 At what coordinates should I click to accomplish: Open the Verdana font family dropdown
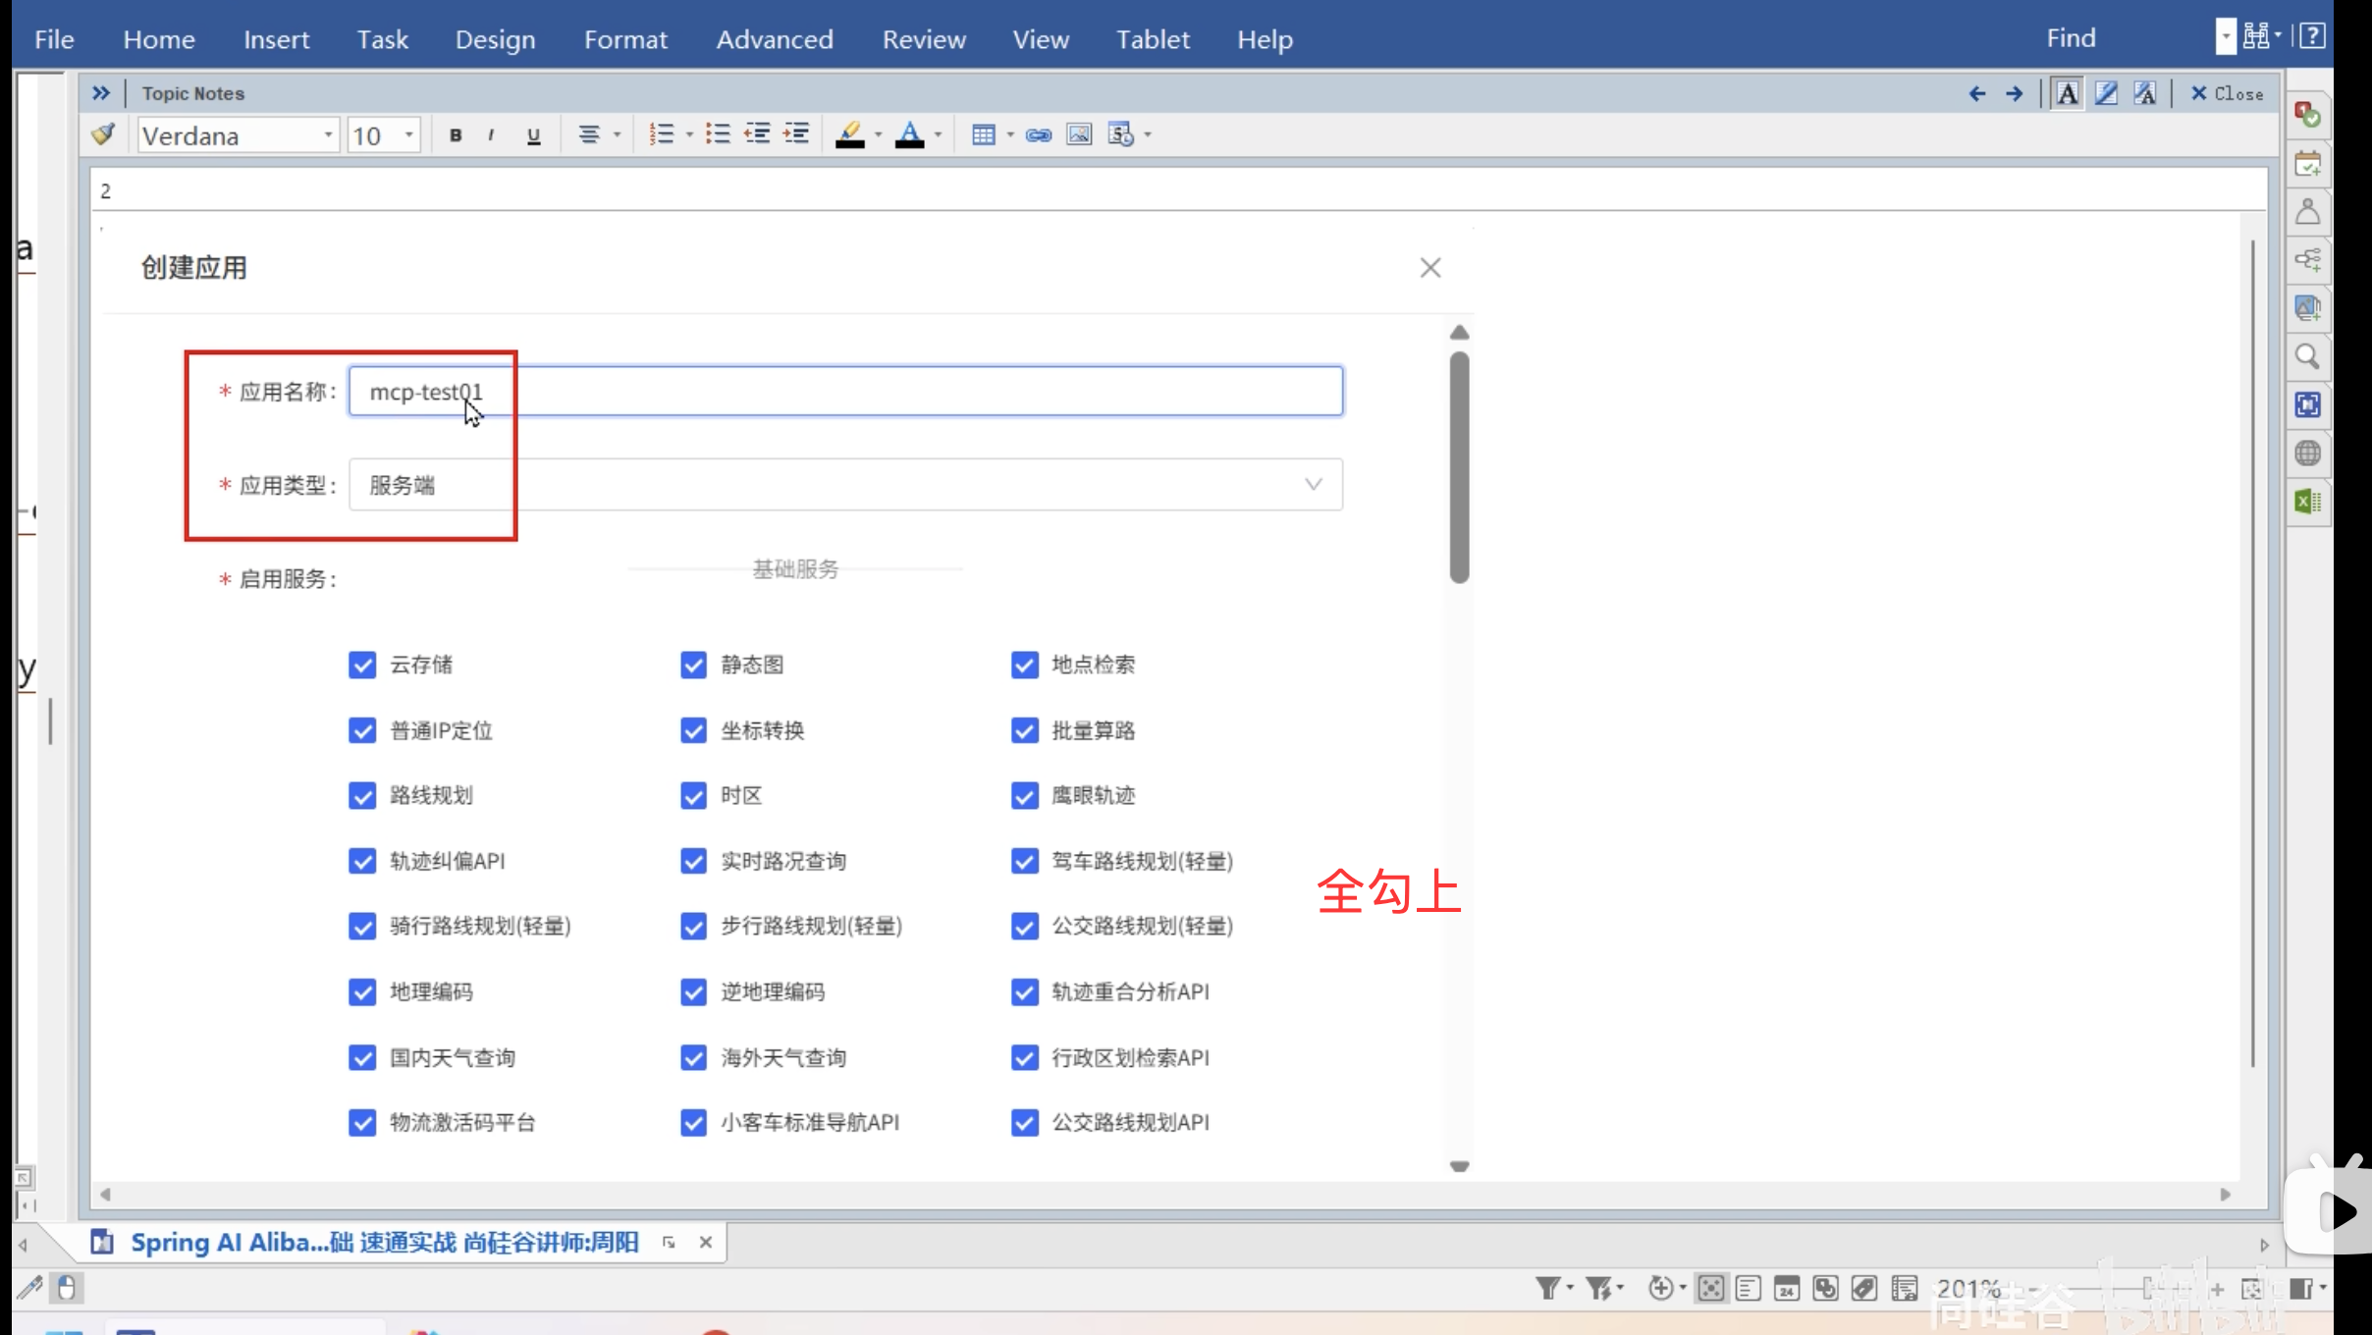[x=328, y=135]
